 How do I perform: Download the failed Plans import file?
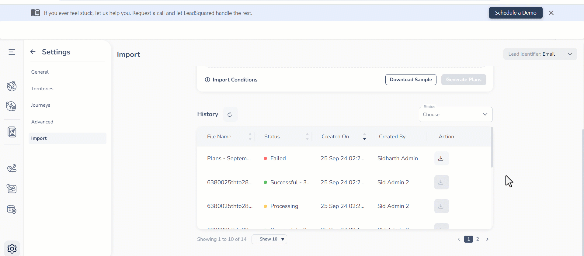point(441,158)
